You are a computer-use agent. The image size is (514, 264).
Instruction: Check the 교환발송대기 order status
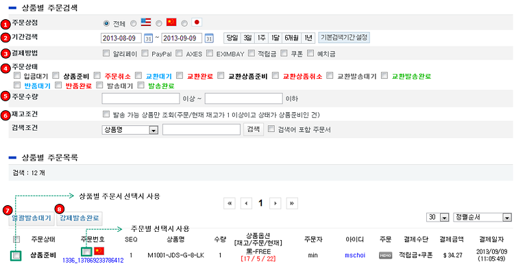coord(330,76)
